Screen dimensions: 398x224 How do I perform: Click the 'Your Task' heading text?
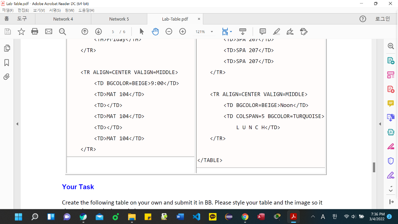(x=78, y=187)
